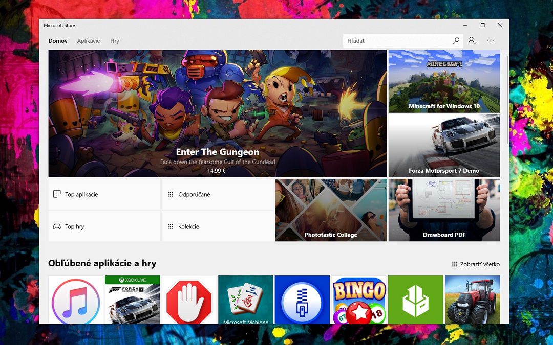Open the red tractor farming game tile
The image size is (553, 345).
point(473,300)
